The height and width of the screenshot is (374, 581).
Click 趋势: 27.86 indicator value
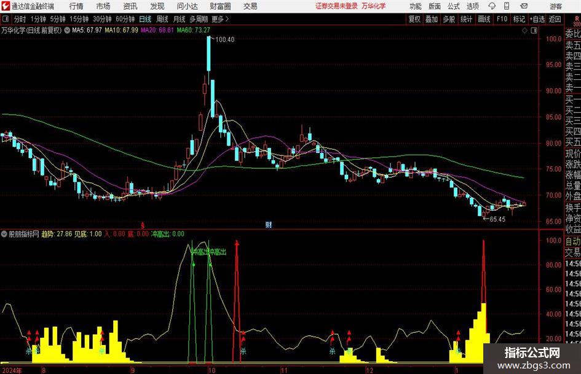tap(57, 234)
